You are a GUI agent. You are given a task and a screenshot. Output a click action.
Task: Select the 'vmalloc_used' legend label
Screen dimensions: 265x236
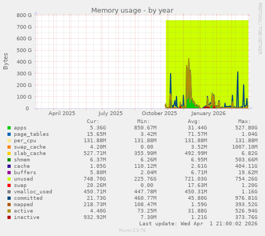pyautogui.click(x=33, y=192)
